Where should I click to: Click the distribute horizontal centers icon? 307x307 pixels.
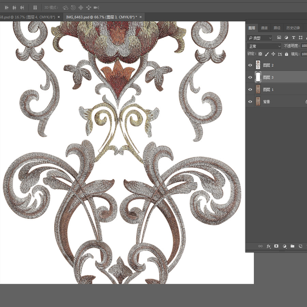click(x=14, y=8)
